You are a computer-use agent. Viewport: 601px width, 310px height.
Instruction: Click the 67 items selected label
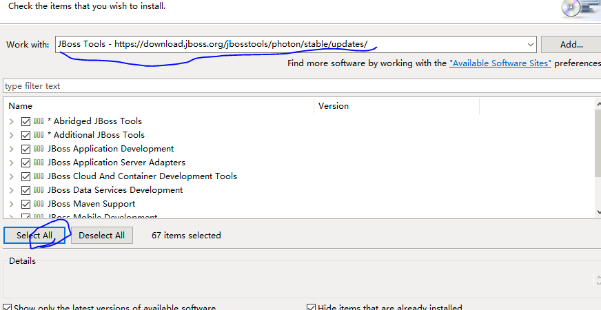coord(186,236)
